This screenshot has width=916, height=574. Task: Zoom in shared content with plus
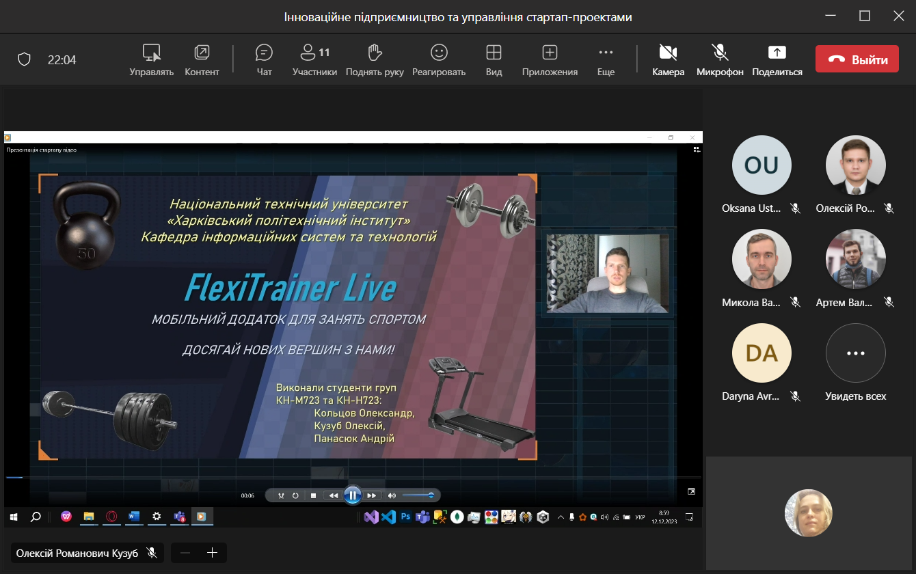212,553
